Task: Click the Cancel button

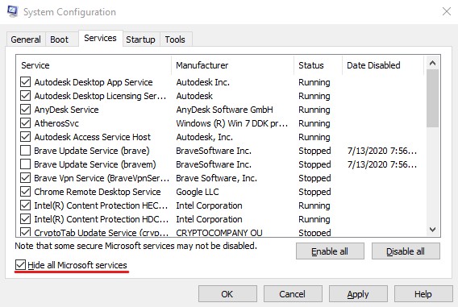Action: (x=293, y=294)
